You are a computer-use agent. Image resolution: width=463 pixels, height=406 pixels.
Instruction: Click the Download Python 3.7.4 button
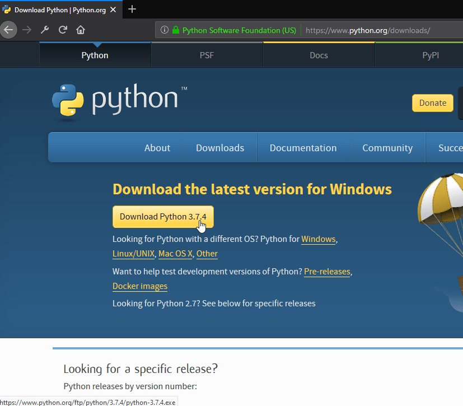pyautogui.click(x=163, y=217)
